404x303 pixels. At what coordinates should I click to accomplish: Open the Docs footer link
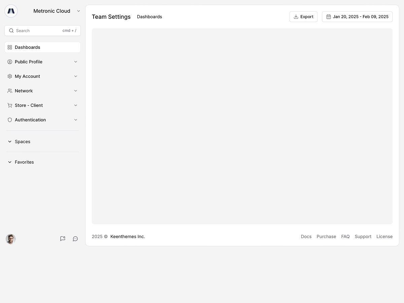(x=306, y=237)
